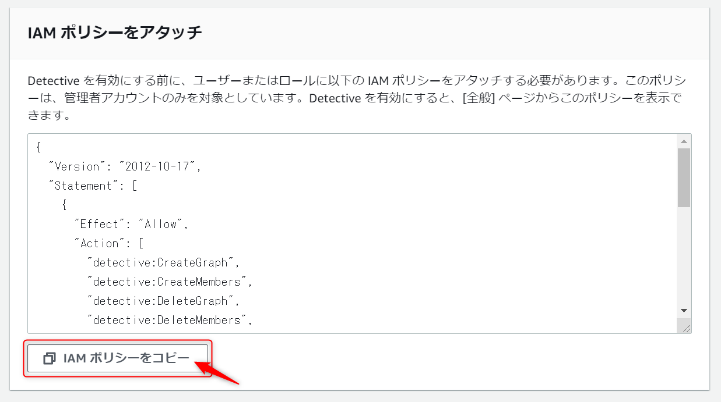Click the detective:DeleteMembers action line

point(169,320)
